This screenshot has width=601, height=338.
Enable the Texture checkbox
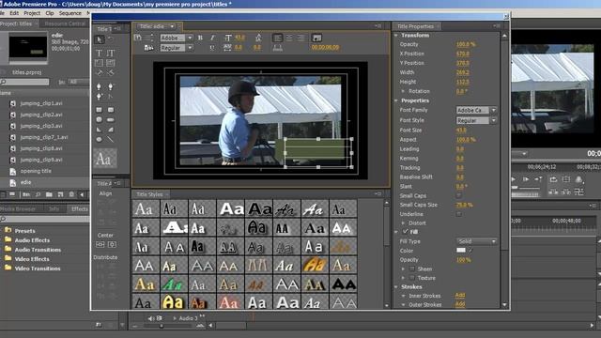(x=412, y=278)
